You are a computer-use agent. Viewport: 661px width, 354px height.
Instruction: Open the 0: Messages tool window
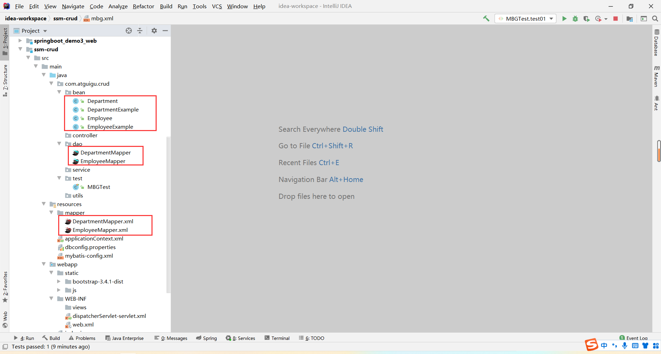tap(171, 338)
